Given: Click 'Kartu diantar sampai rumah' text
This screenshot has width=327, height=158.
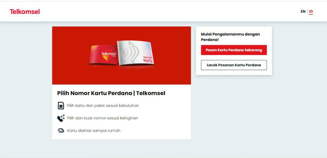Looking at the screenshot, I should coord(94,130).
